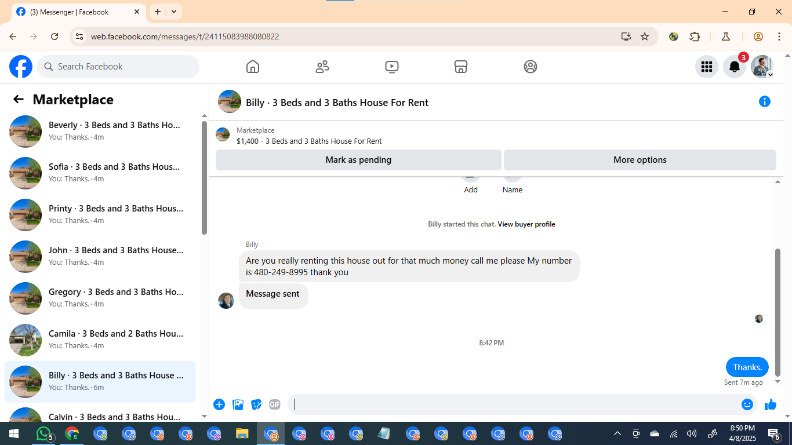Go back in browser history
This screenshot has height=445, width=792.
[x=13, y=37]
